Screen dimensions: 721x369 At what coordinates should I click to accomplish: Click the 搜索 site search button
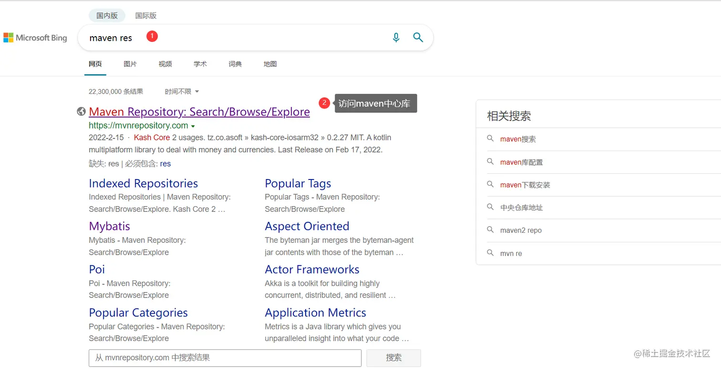394,358
